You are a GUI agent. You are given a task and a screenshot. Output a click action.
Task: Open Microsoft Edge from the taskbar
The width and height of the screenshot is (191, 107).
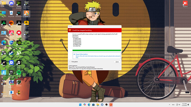[x=89, y=105]
